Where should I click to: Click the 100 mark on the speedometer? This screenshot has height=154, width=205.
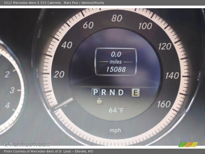(x=145, y=26)
